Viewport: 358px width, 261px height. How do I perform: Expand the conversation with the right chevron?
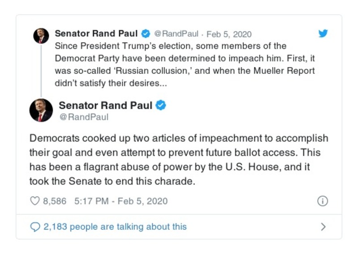323,227
